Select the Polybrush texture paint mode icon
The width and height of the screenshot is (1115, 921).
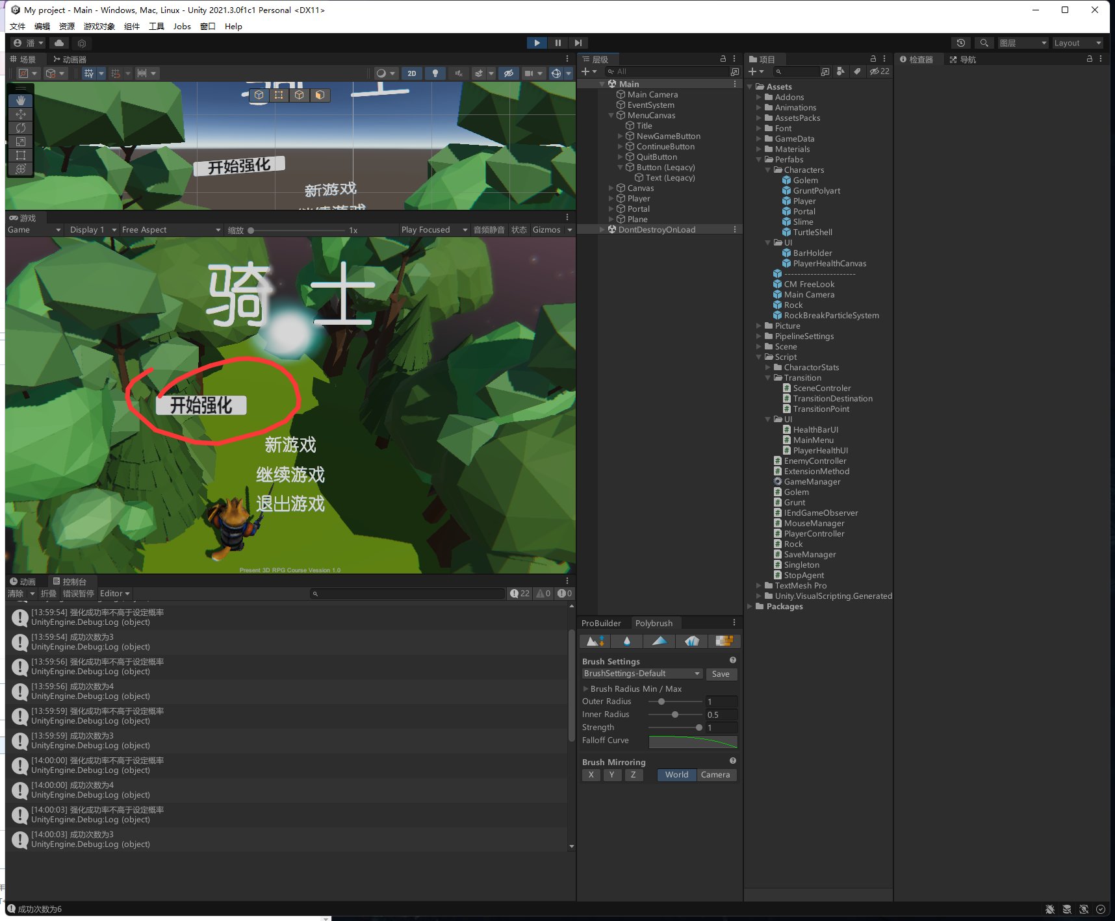tap(724, 641)
